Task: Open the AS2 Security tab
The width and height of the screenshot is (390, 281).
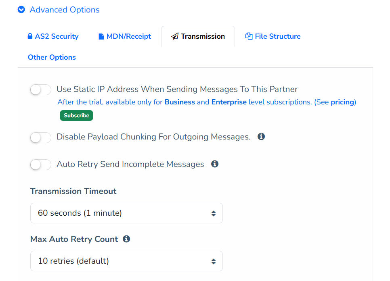Action: point(53,36)
